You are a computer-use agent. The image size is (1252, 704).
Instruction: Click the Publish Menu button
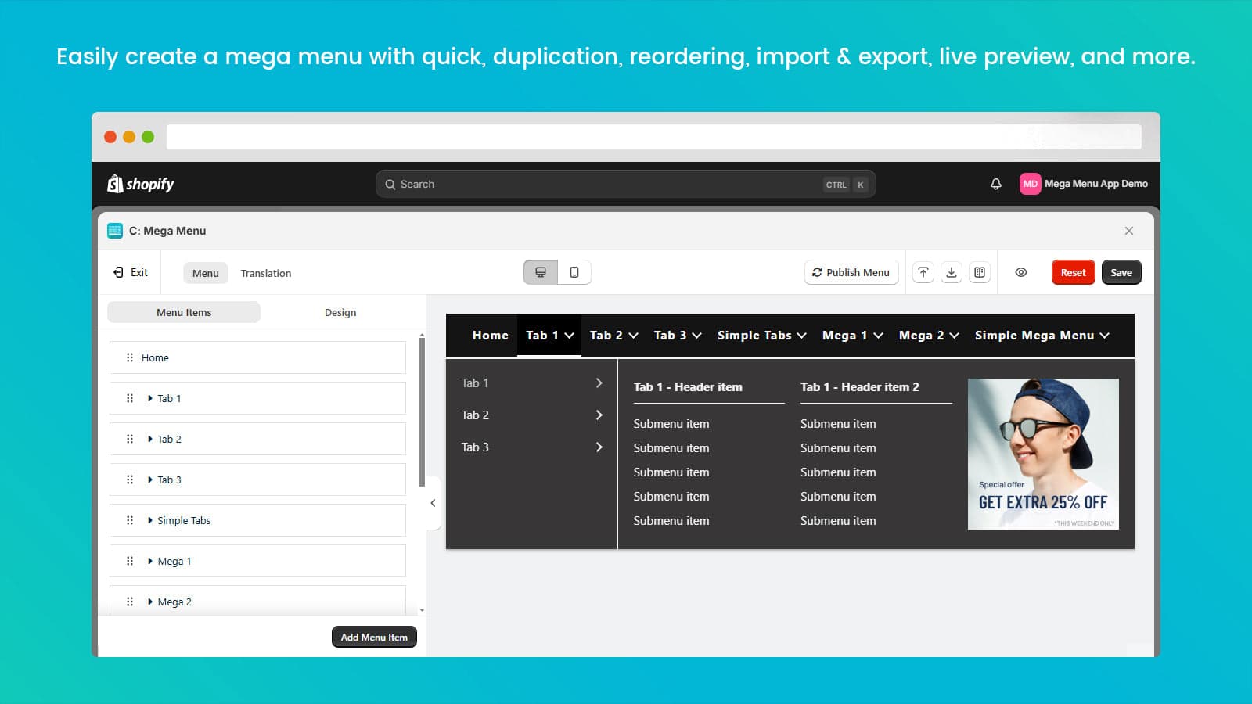851,272
